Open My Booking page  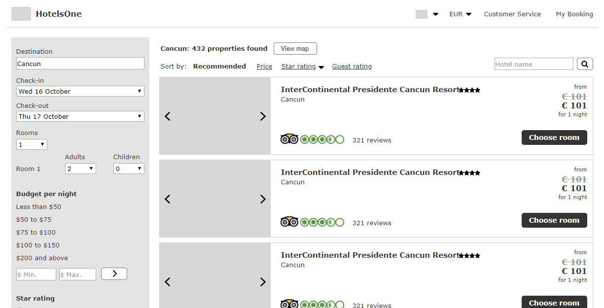click(574, 14)
